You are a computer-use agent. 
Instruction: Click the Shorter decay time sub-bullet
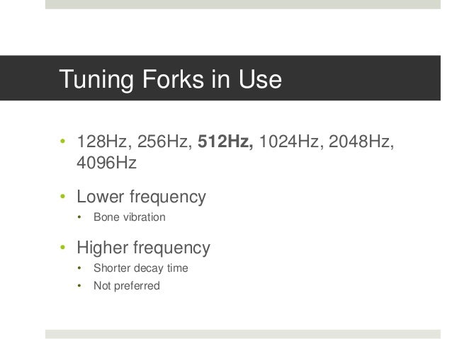[x=141, y=268]
